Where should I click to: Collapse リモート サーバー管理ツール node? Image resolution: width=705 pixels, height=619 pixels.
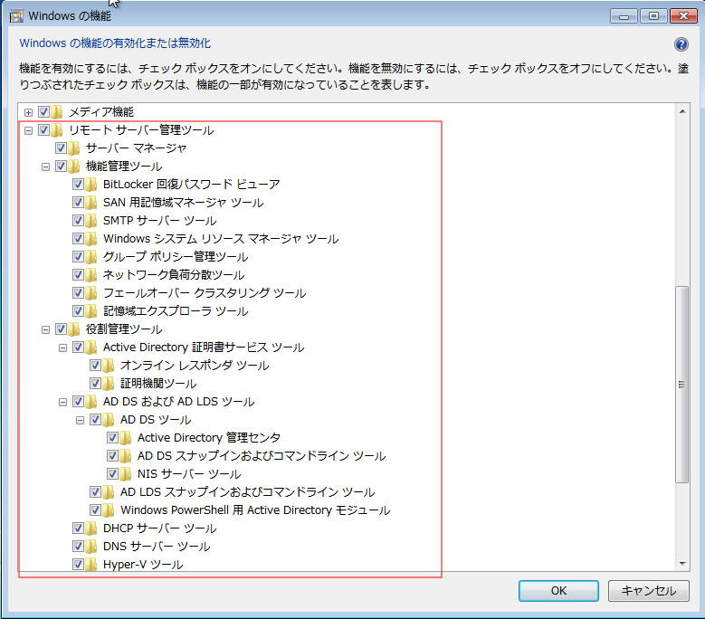[x=28, y=131]
